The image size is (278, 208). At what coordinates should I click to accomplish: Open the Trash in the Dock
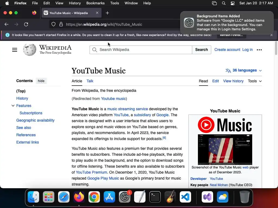245,197
